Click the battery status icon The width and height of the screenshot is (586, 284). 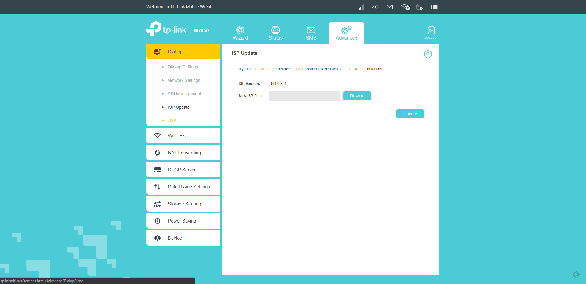click(x=434, y=7)
